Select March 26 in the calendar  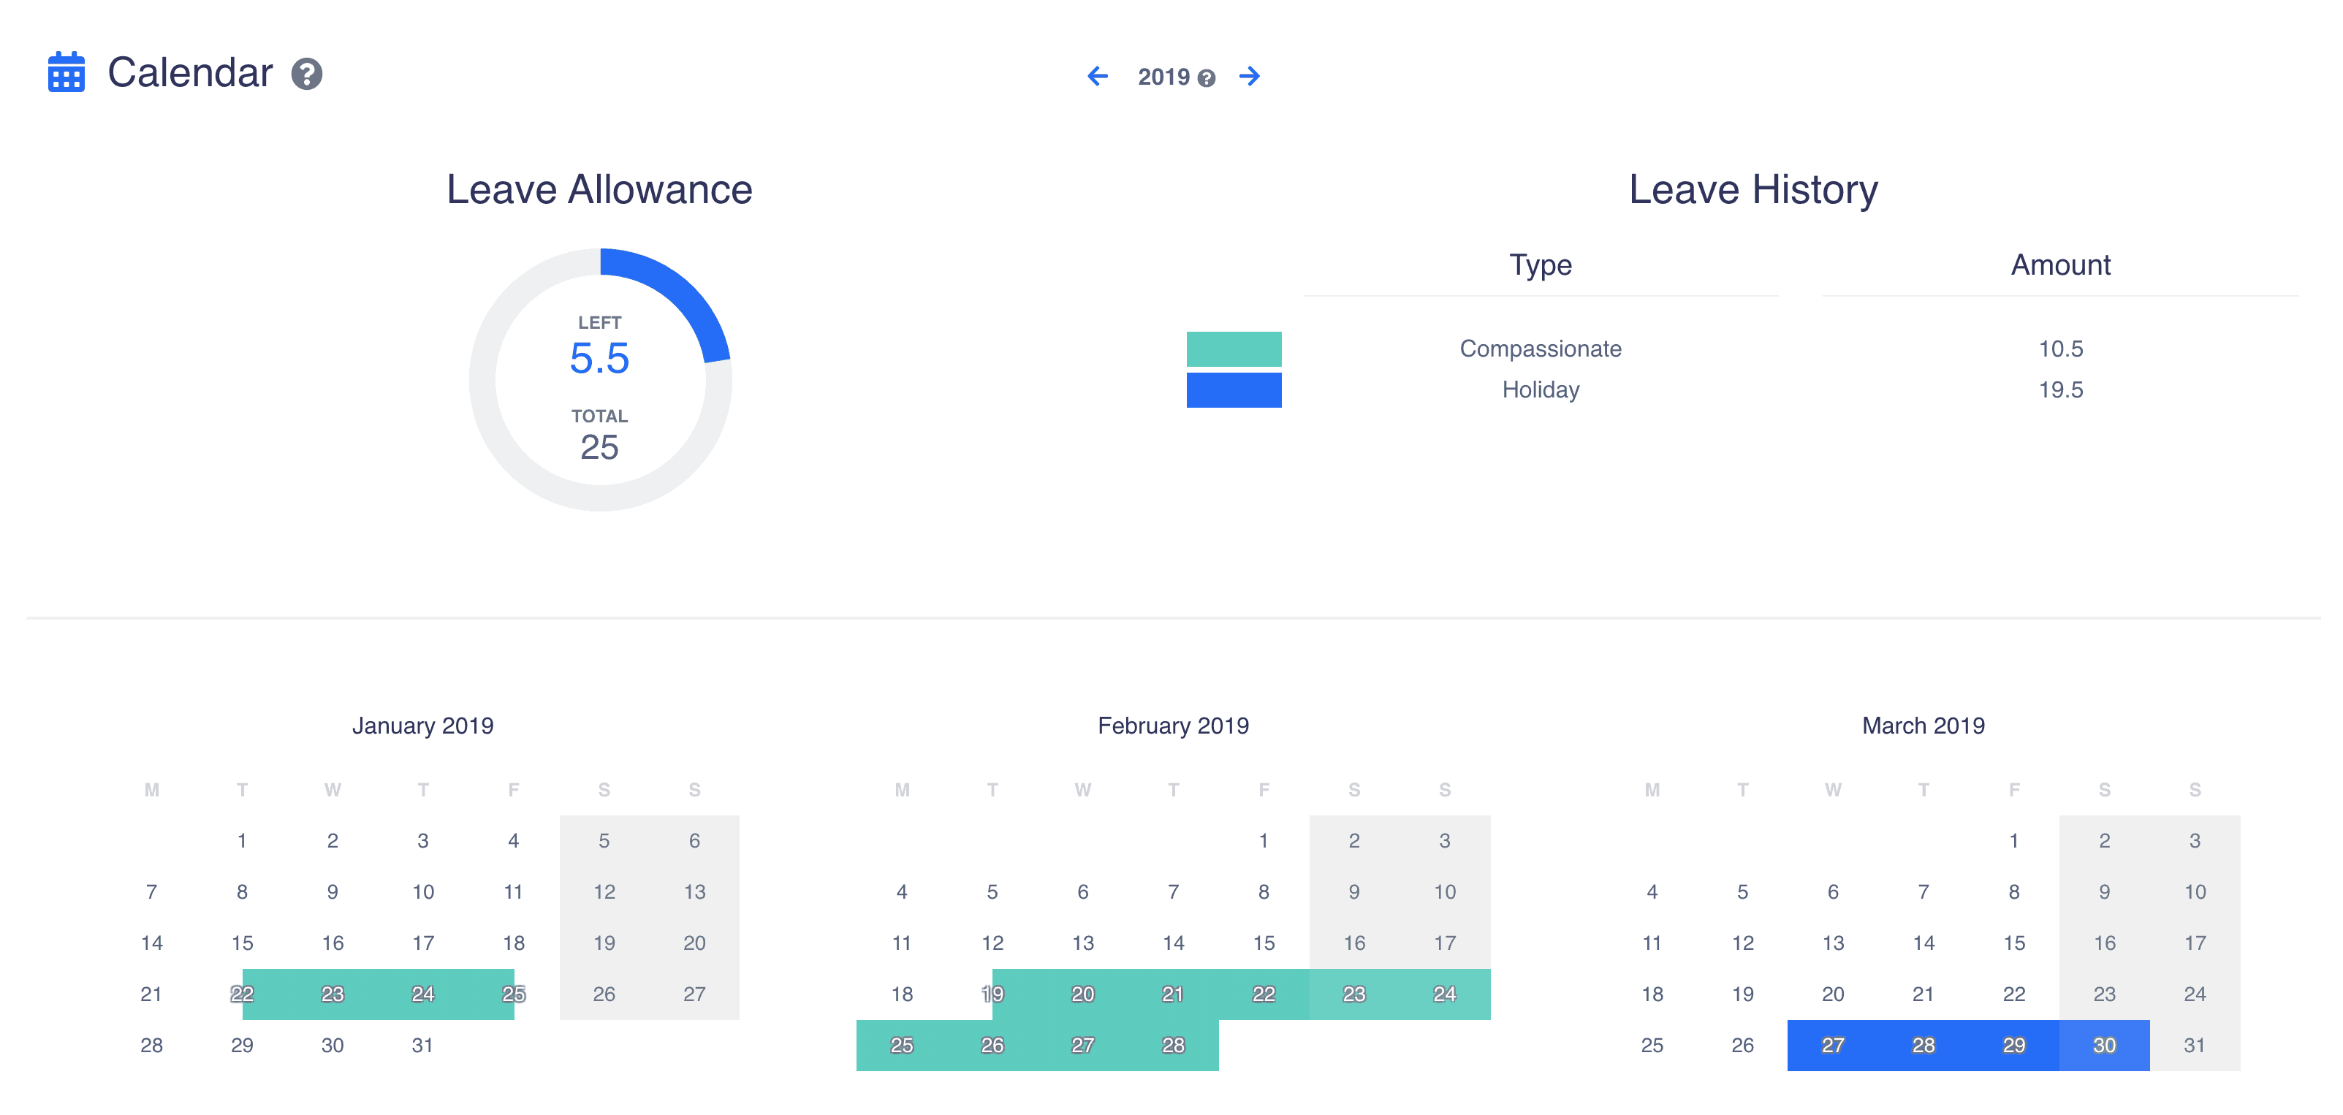[x=1743, y=1045]
